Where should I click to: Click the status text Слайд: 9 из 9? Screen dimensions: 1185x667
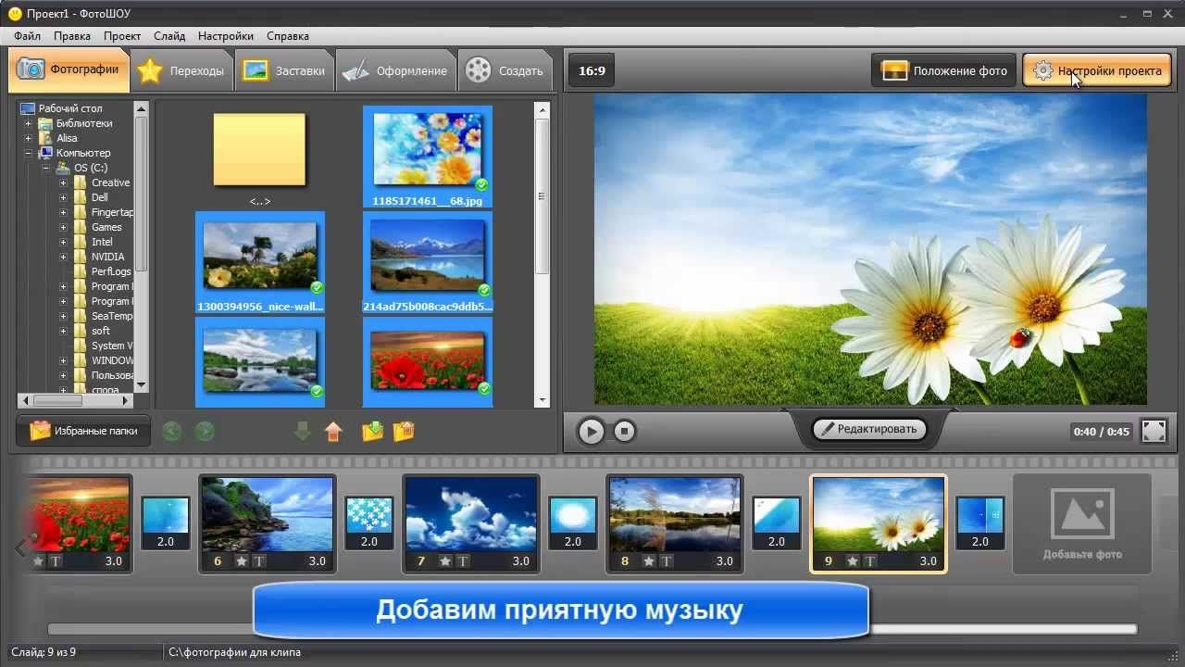click(x=44, y=652)
